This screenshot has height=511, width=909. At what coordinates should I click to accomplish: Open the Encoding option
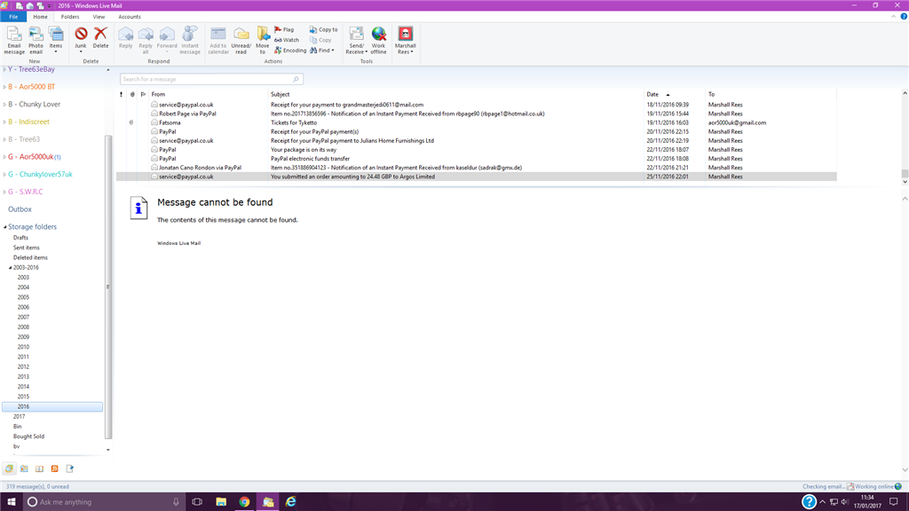click(290, 51)
